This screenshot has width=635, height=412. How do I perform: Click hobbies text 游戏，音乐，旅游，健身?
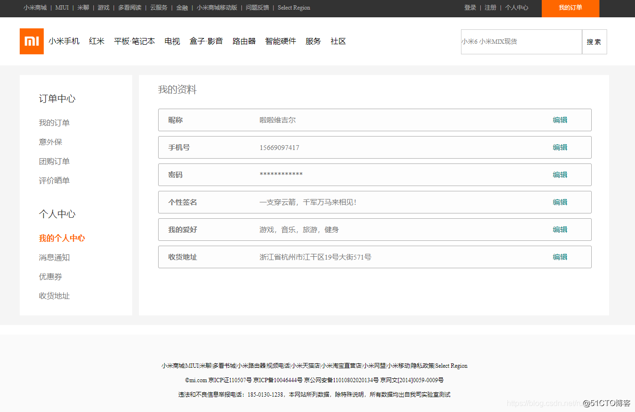299,230
